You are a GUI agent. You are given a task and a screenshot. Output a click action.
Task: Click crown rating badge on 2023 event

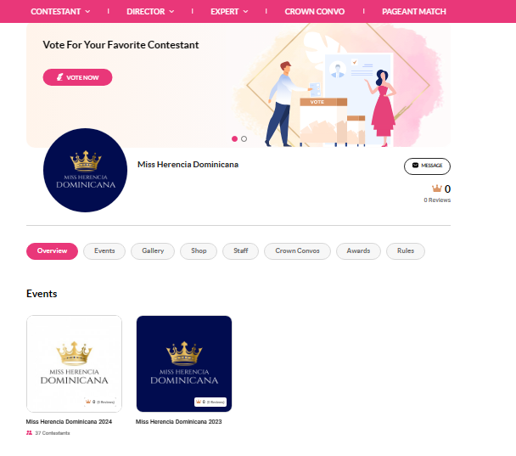pos(210,402)
